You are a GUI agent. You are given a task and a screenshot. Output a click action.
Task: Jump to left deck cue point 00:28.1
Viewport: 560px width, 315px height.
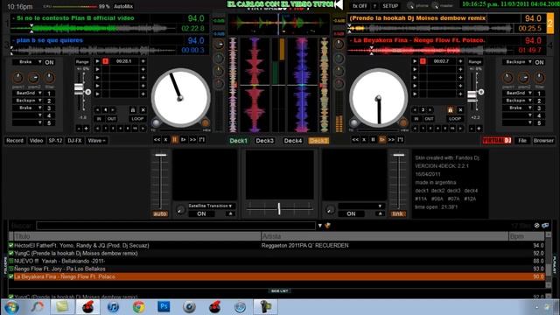[123, 61]
